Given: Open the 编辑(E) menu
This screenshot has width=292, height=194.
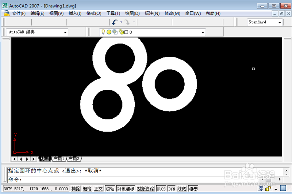Looking at the screenshot, I should tap(38, 13).
